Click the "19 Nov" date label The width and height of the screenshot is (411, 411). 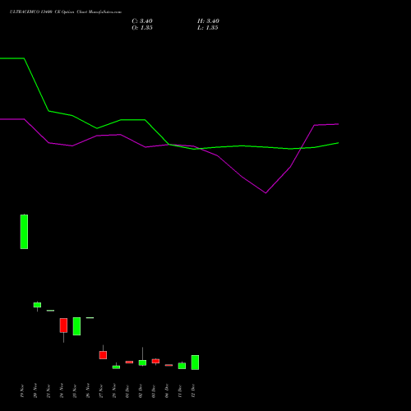[22, 390]
